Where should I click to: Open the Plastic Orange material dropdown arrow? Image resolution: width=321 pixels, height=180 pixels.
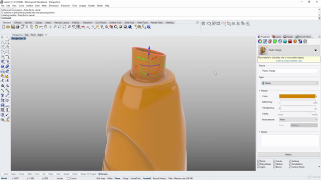click(315, 50)
